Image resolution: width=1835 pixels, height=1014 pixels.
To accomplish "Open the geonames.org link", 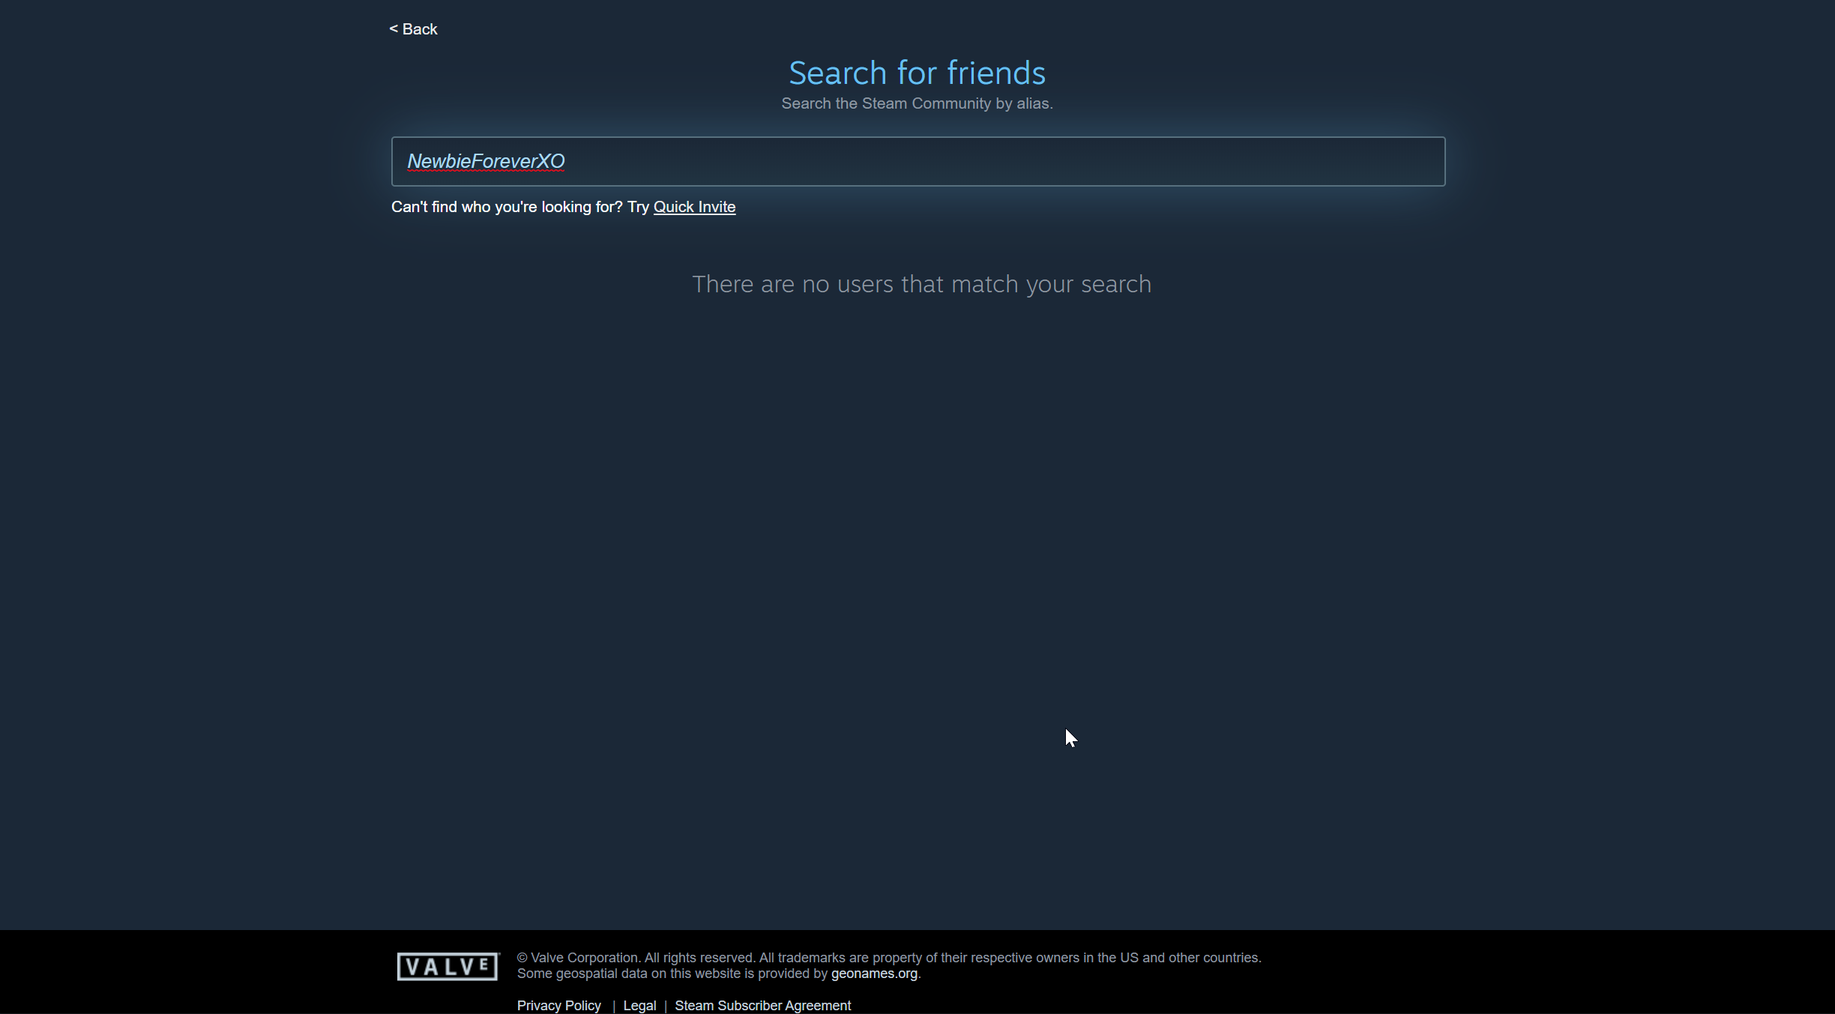I will [873, 974].
